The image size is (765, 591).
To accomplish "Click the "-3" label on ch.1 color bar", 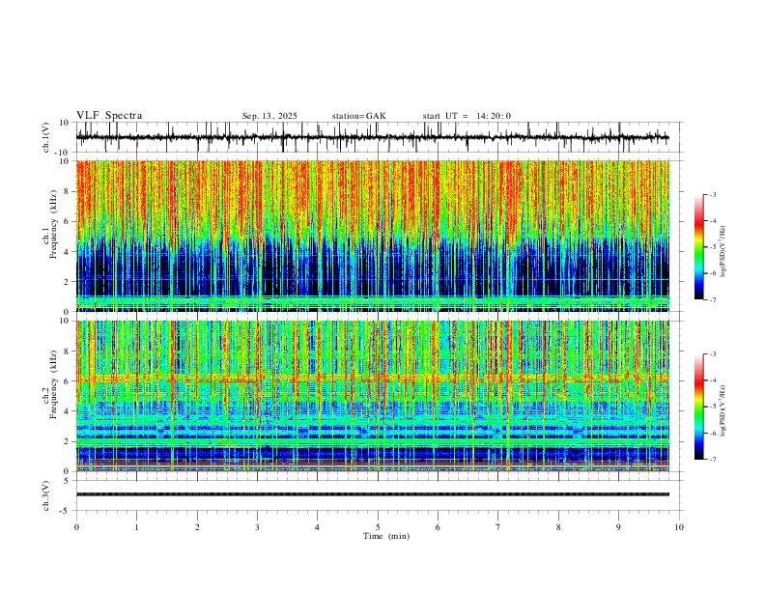I will click(712, 194).
